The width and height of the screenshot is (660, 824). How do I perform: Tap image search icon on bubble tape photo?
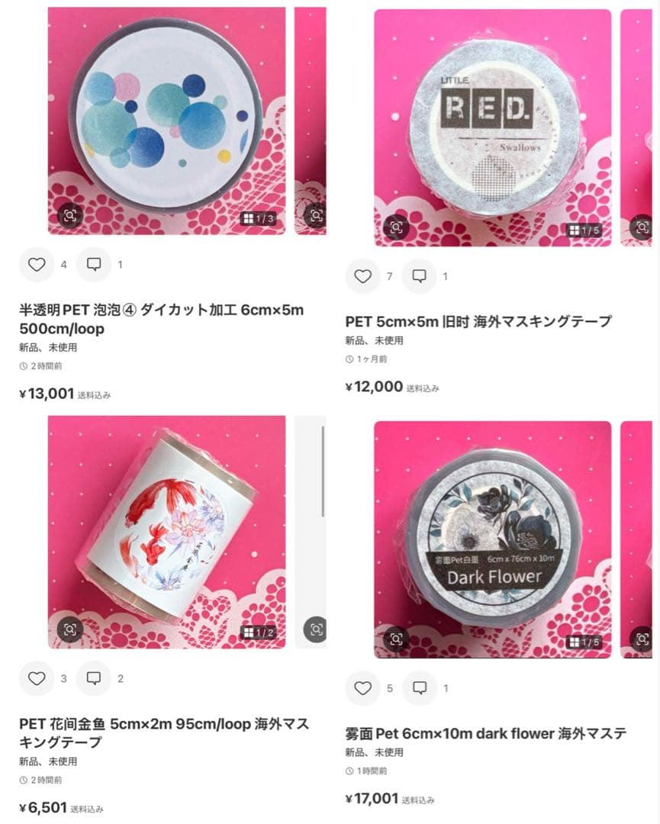[x=70, y=215]
